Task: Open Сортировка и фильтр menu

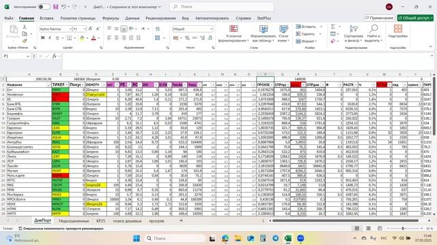Action: click(354, 33)
